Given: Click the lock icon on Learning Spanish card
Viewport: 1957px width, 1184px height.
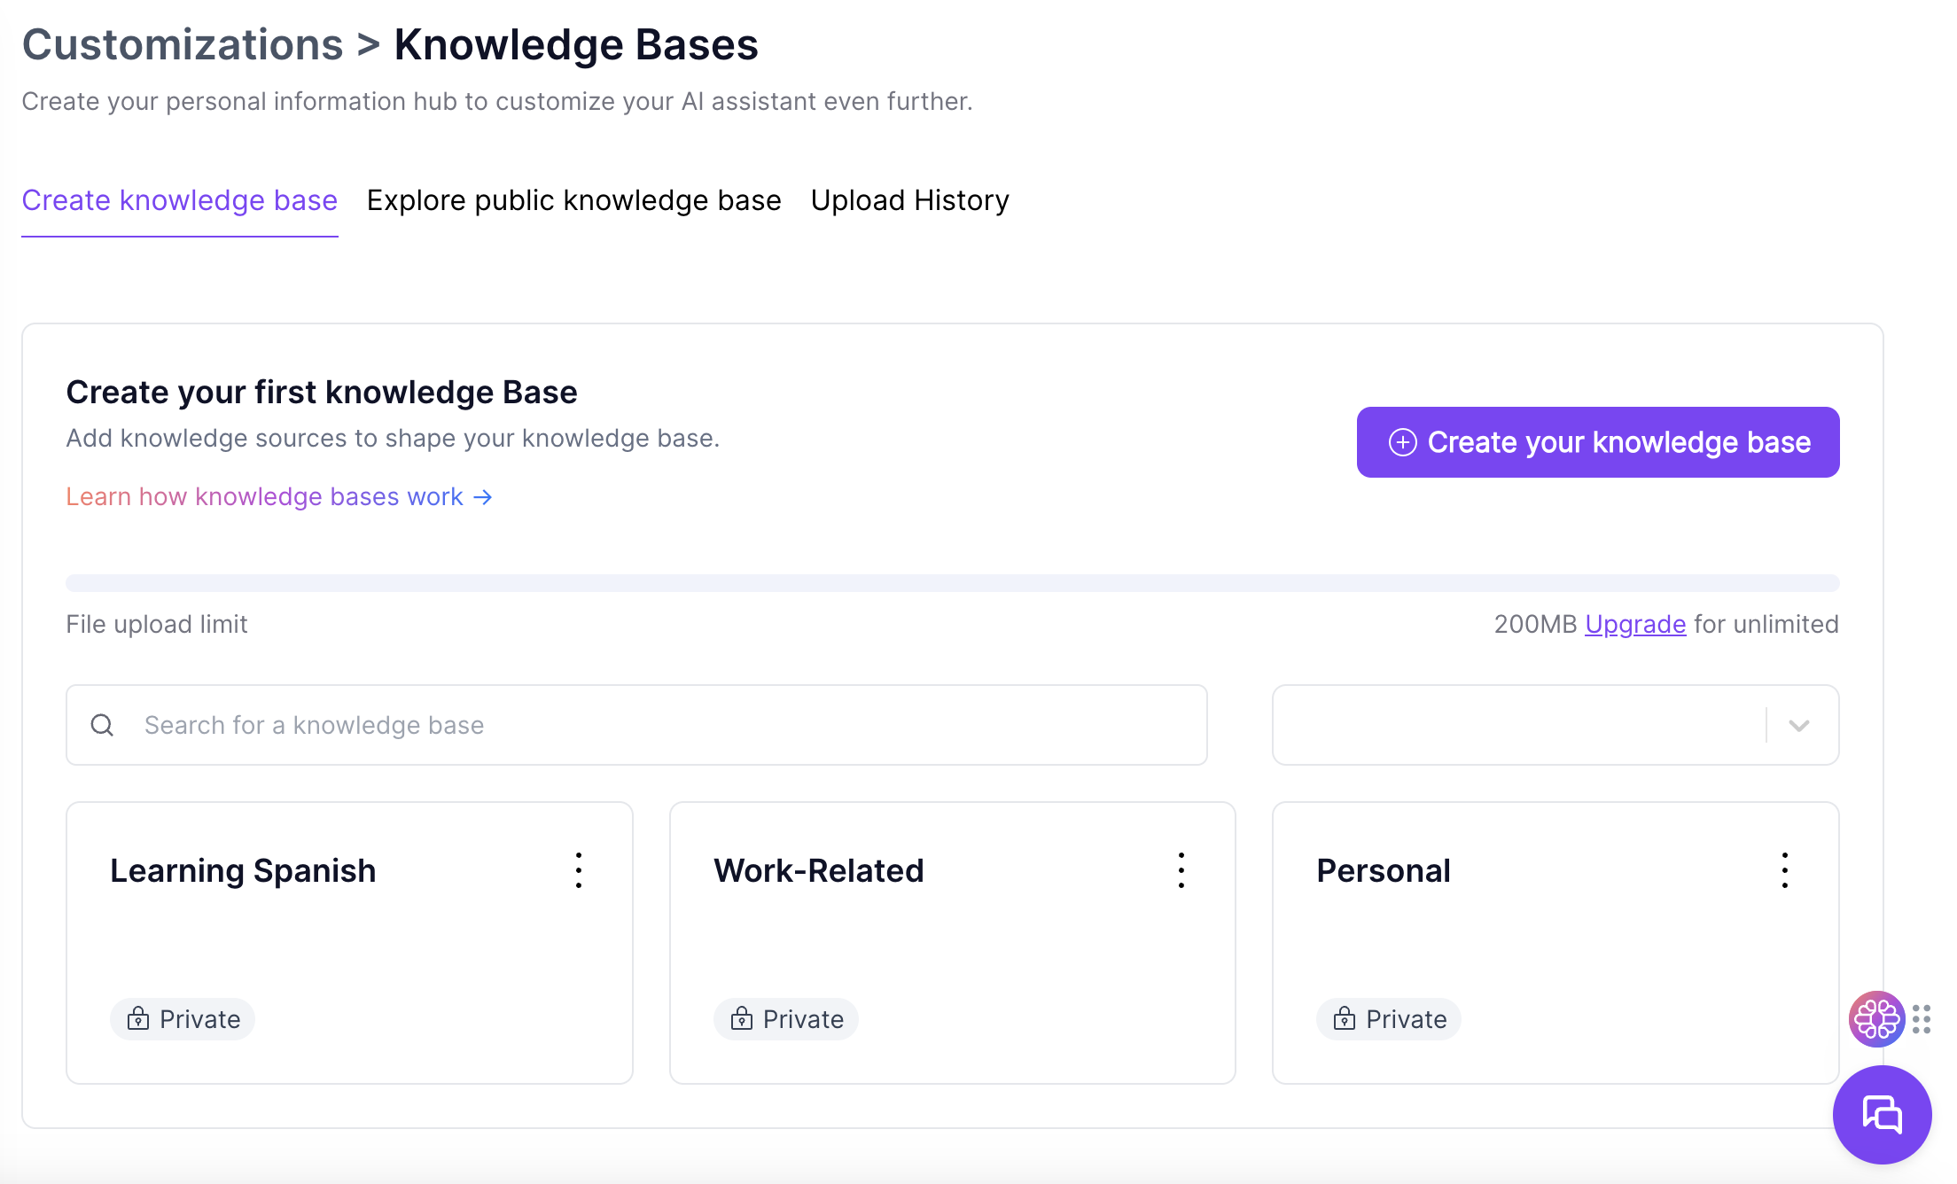Looking at the screenshot, I should click(138, 1018).
